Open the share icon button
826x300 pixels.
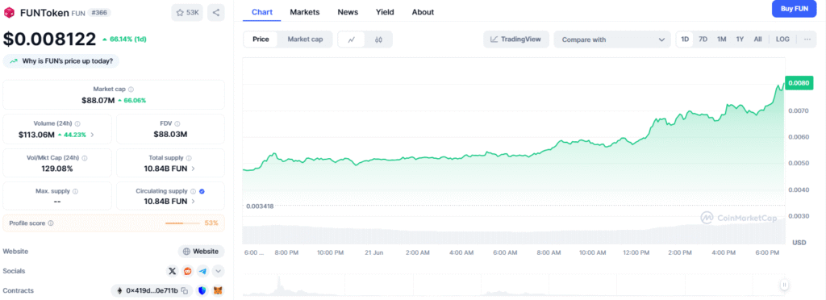(x=216, y=13)
